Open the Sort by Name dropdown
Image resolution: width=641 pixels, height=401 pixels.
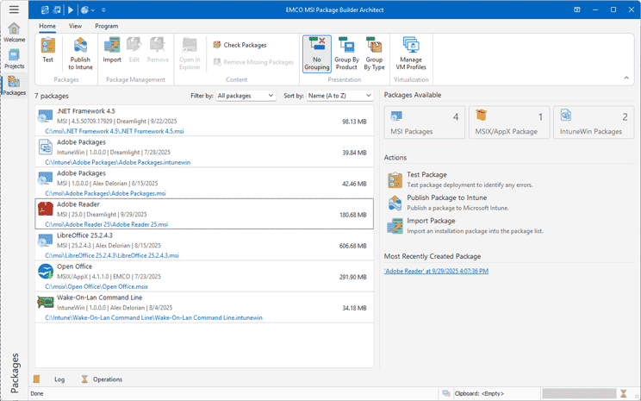[339, 96]
